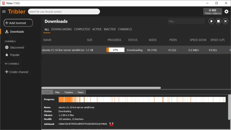Switch to the COMPLETED tab
231x130 pixels.
pyautogui.click(x=82, y=29)
